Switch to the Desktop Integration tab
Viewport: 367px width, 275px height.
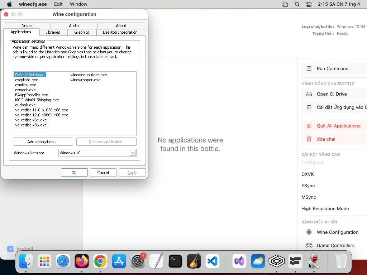coord(120,32)
